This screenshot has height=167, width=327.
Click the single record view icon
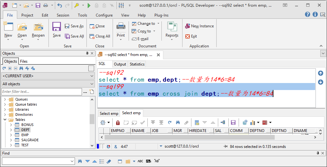(197, 122)
